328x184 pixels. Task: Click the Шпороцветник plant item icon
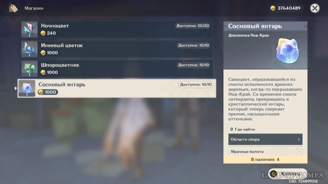(x=29, y=68)
